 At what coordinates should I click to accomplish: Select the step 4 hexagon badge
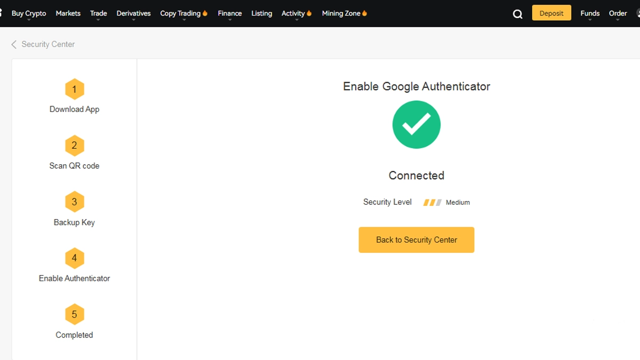74,259
